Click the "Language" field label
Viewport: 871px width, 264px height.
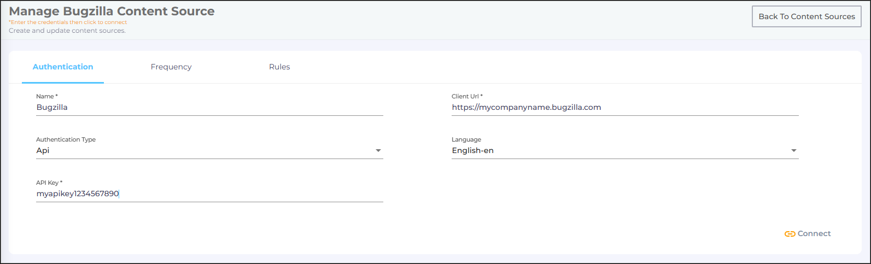tap(466, 139)
